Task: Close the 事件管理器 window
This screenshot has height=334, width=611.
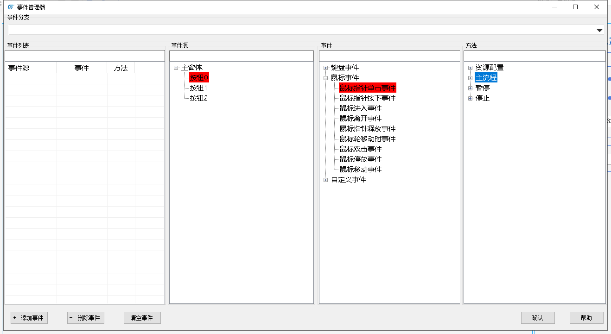Action: (x=597, y=7)
